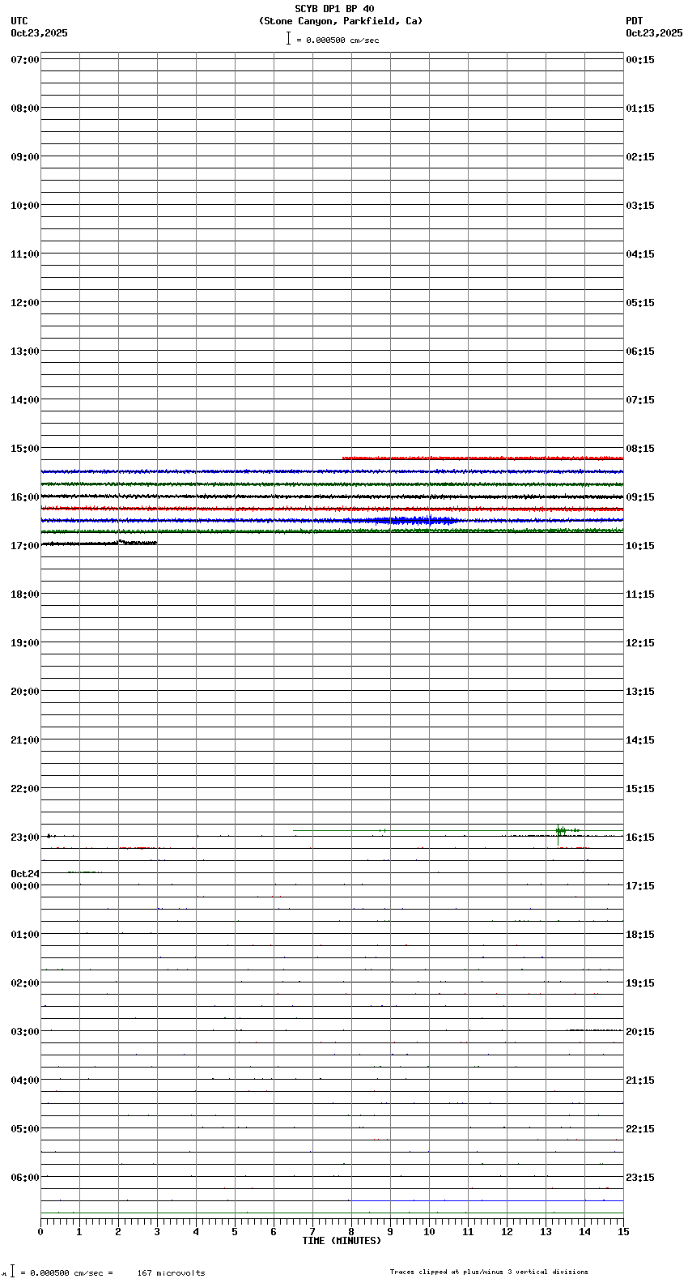Select the 10:00 UTC row label
The height and width of the screenshot is (1283, 688).
[x=25, y=206]
